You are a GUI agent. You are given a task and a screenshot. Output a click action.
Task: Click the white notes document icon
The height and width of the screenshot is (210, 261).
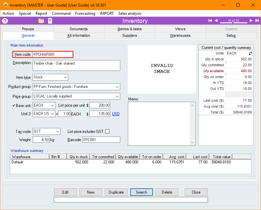[50, 21]
